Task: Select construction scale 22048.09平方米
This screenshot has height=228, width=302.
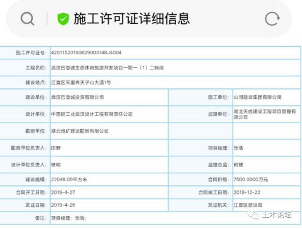Action: coord(69,180)
